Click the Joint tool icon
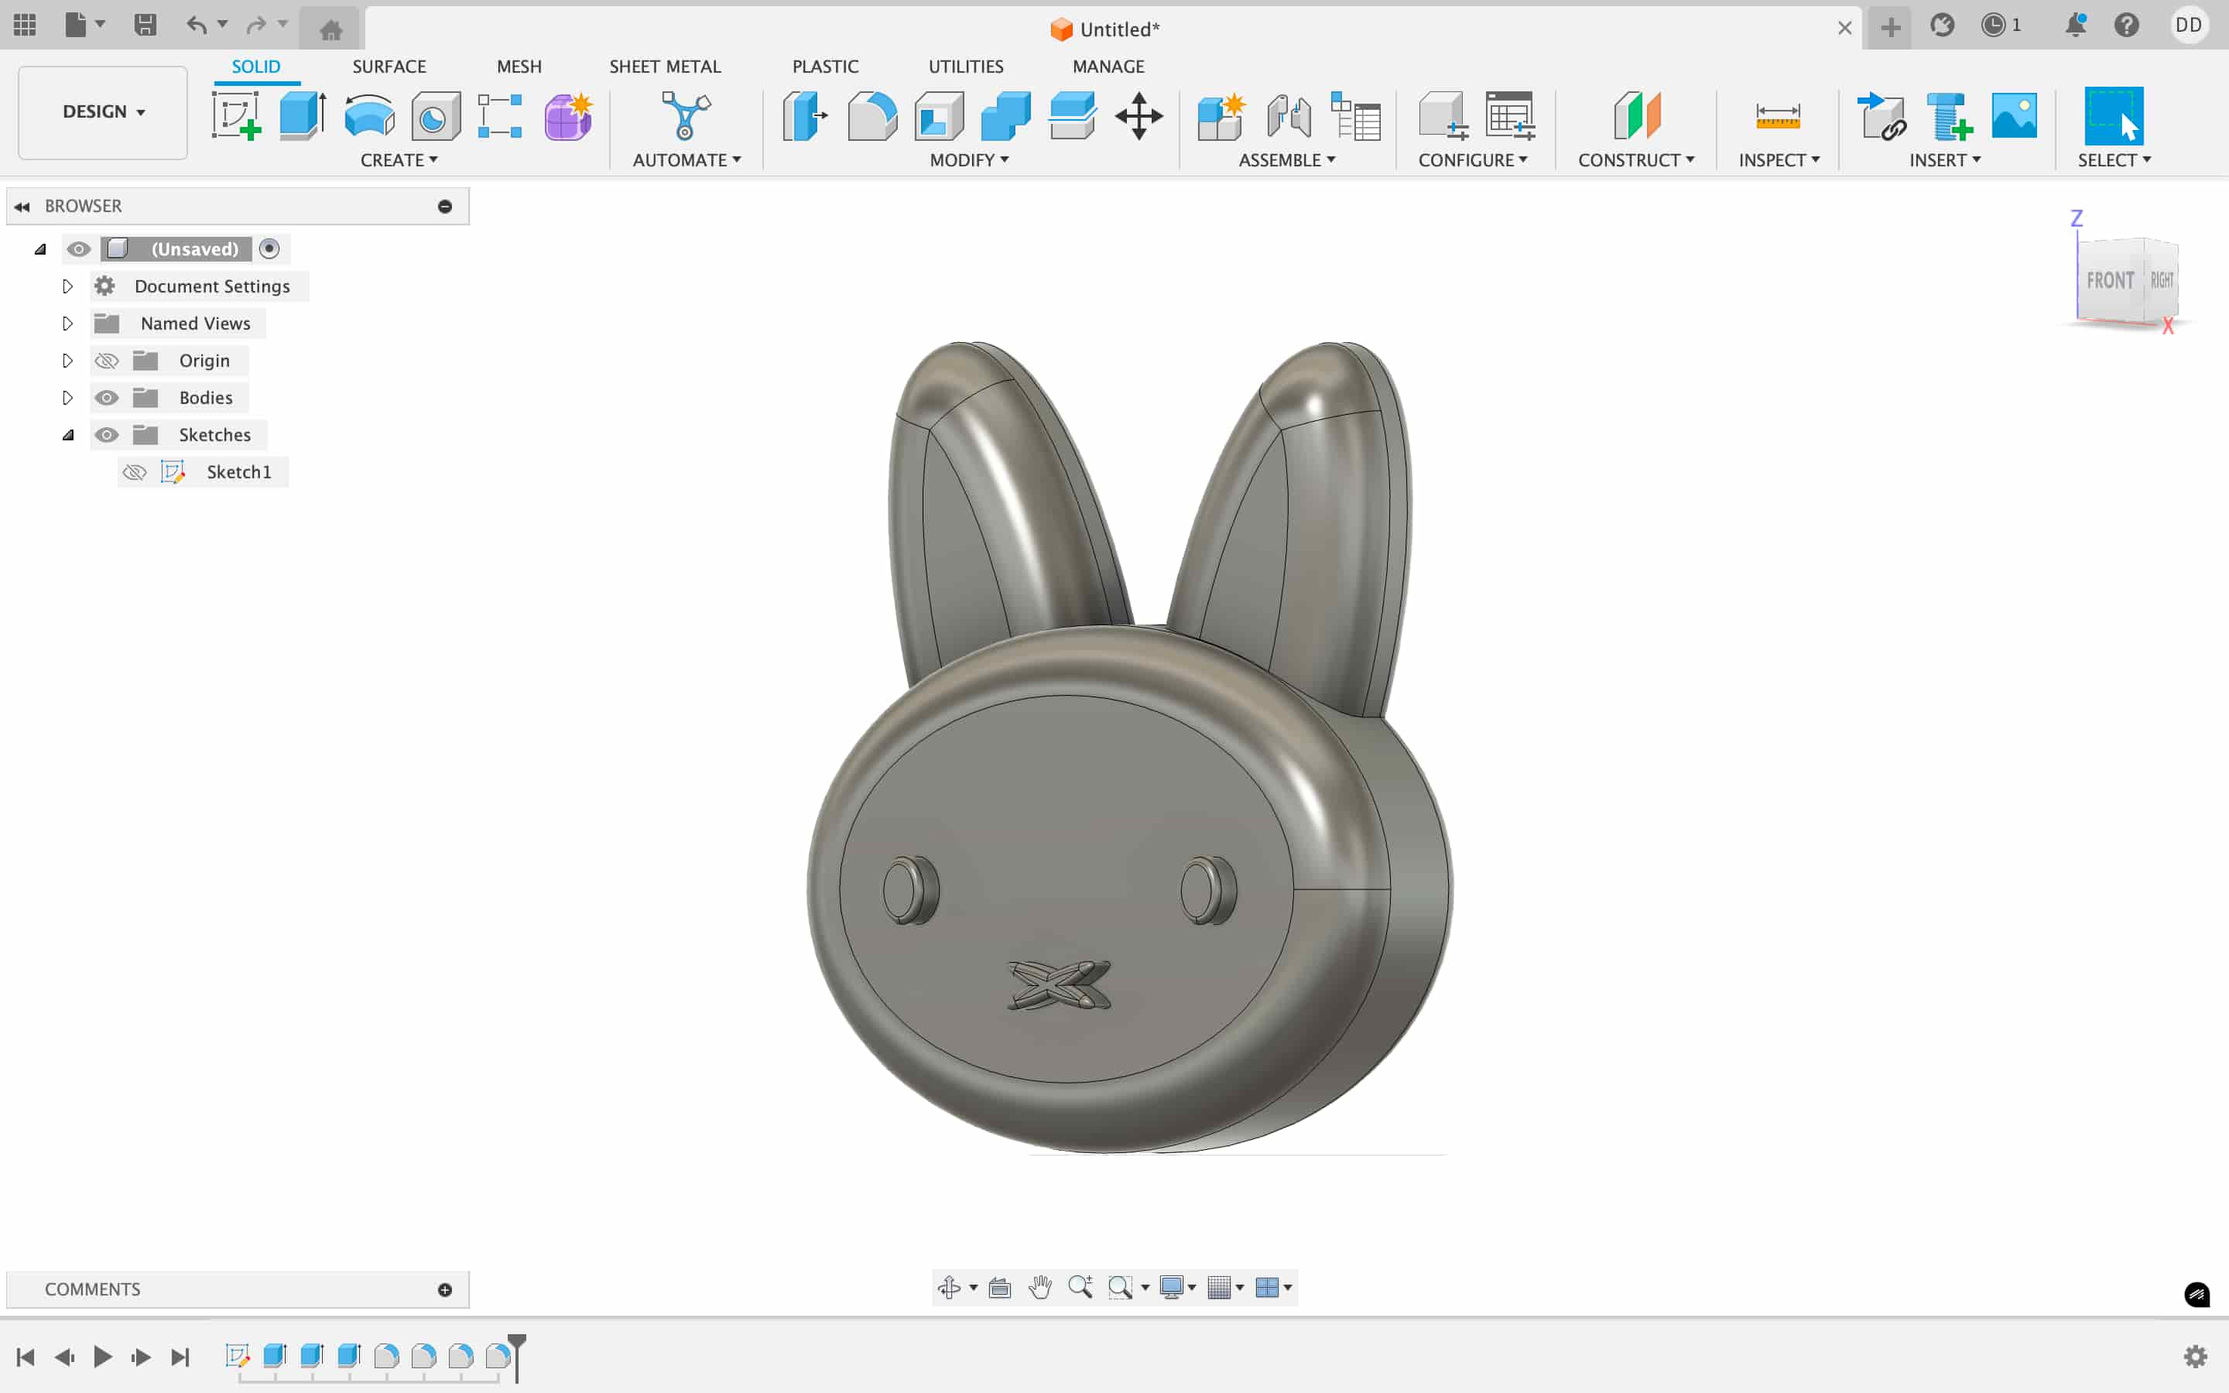 1289,116
